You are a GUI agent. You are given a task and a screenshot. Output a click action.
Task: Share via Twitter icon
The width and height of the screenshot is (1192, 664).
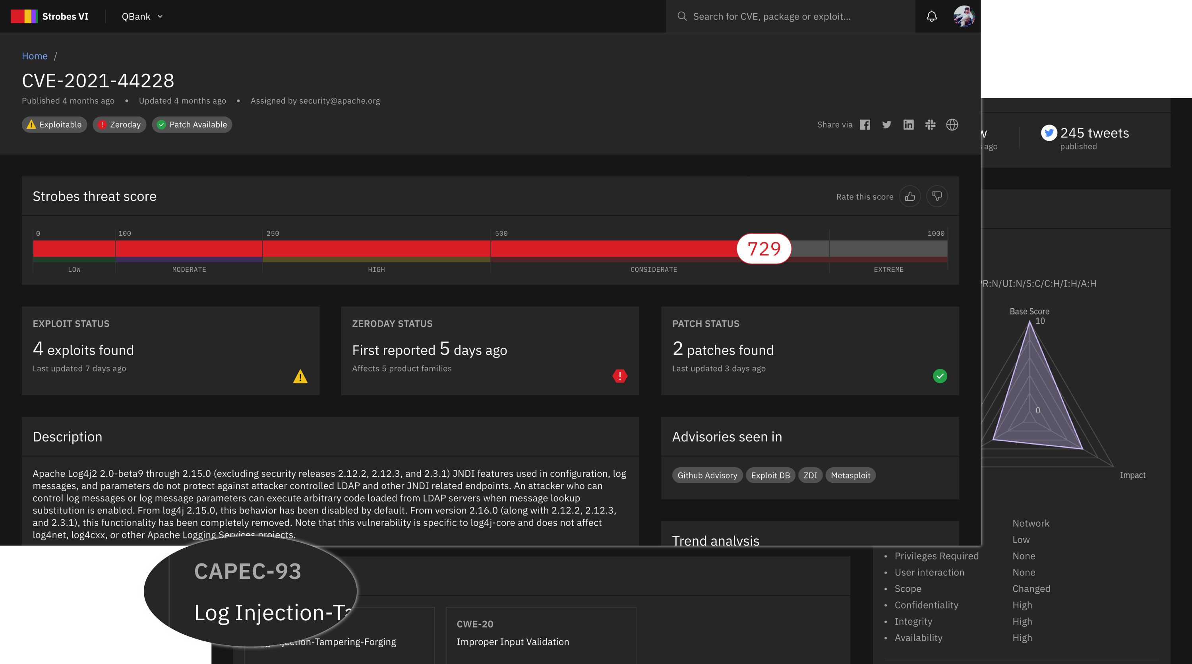886,124
